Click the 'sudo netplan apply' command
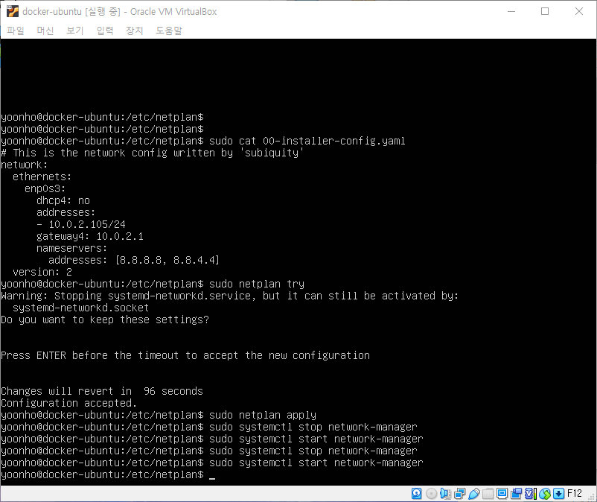This screenshot has height=502, width=597. [263, 415]
